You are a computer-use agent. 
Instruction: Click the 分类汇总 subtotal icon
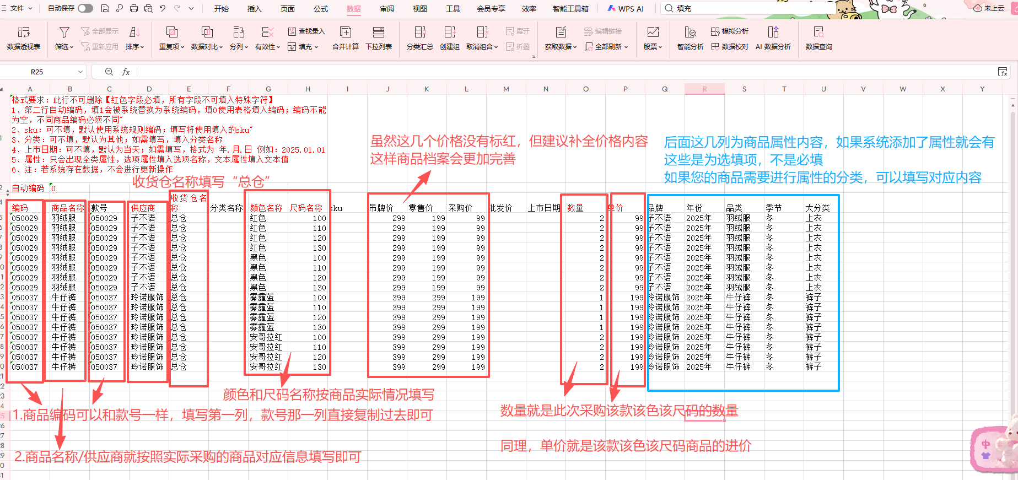coord(419,38)
